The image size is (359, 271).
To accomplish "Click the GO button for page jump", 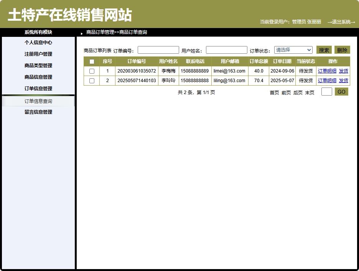I will point(341,91).
